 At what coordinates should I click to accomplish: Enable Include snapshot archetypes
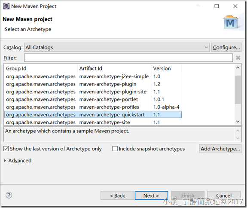coord(115,149)
